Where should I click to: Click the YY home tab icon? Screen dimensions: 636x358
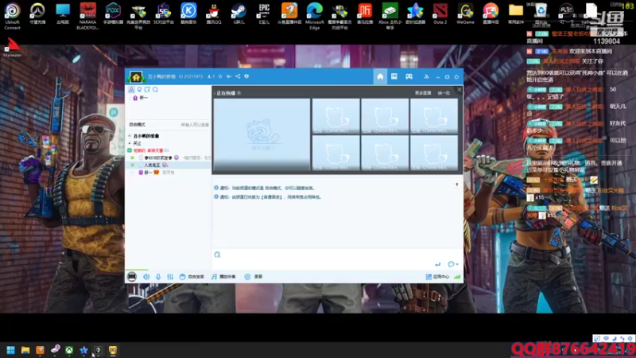click(x=380, y=76)
